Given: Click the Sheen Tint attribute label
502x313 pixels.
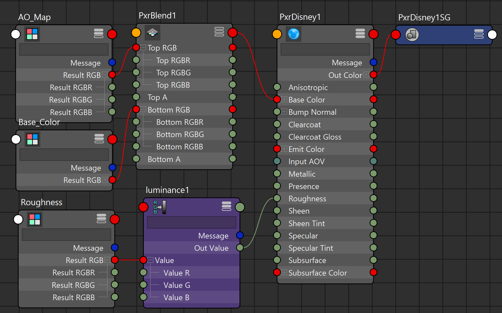Looking at the screenshot, I should point(307,223).
